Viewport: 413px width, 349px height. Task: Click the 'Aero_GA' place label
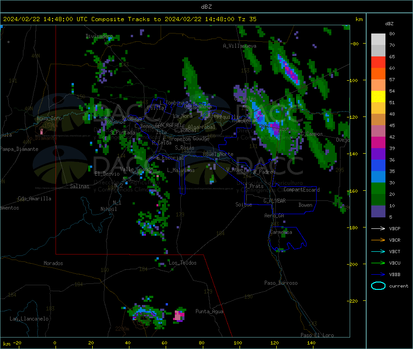[x=274, y=216]
